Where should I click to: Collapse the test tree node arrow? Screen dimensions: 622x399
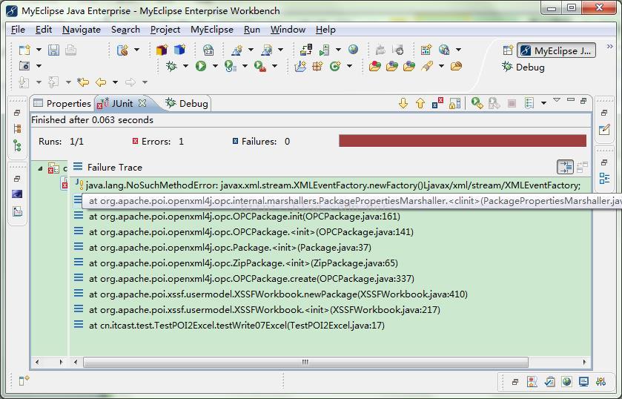[40, 169]
